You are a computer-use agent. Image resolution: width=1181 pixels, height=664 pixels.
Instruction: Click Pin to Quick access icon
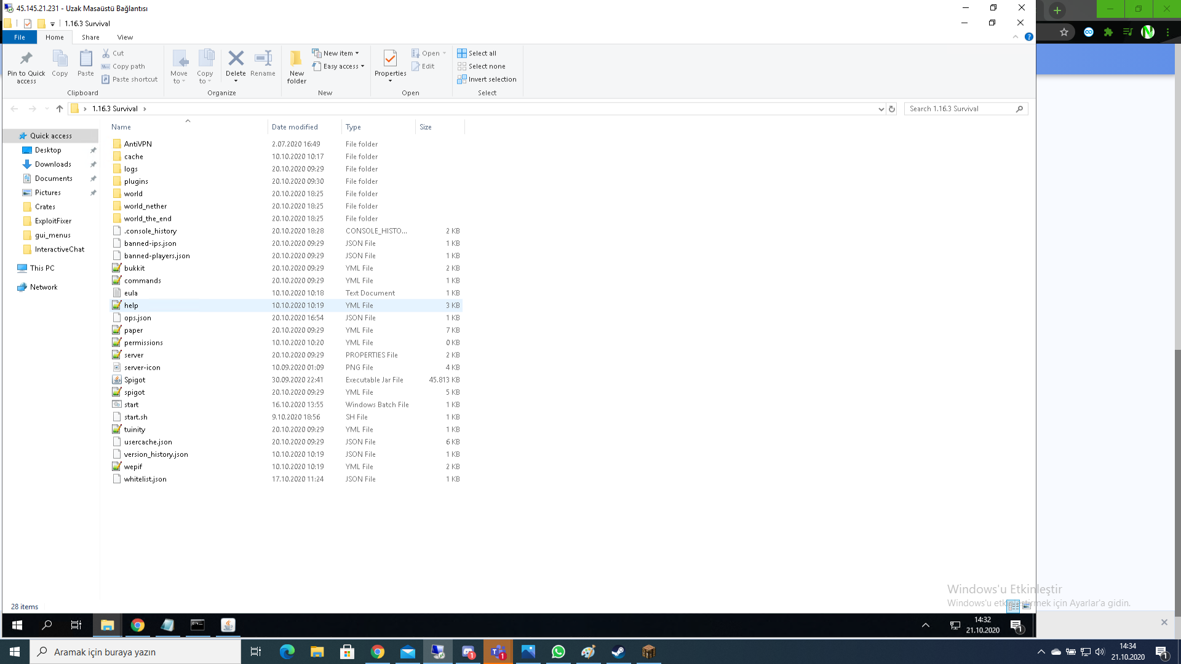tap(26, 66)
